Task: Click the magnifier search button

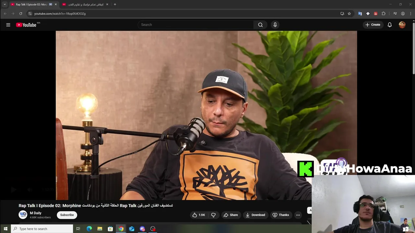Action: [260, 25]
